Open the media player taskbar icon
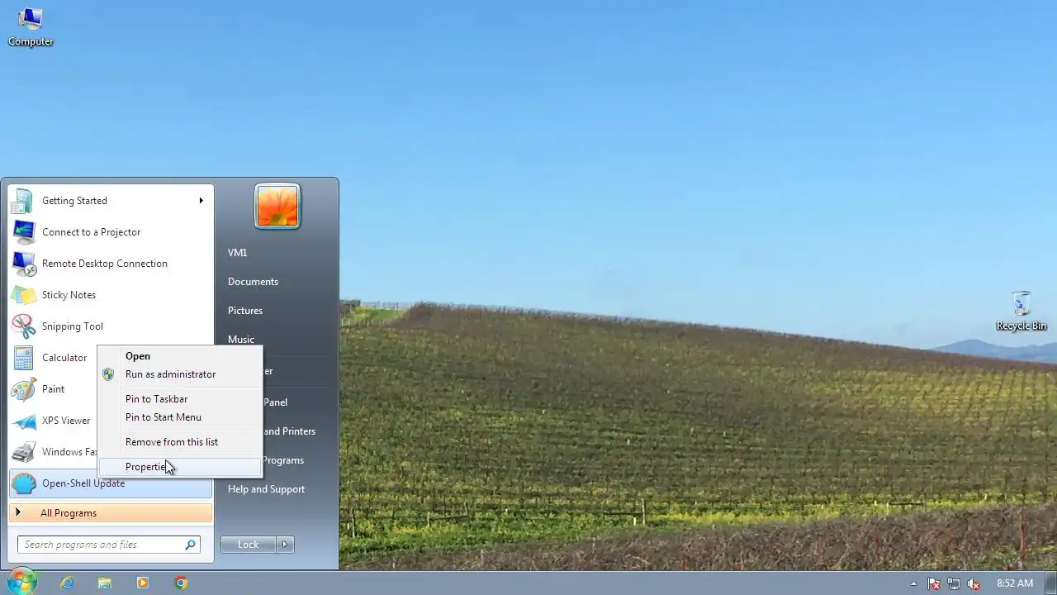This screenshot has height=595, width=1057. point(143,583)
